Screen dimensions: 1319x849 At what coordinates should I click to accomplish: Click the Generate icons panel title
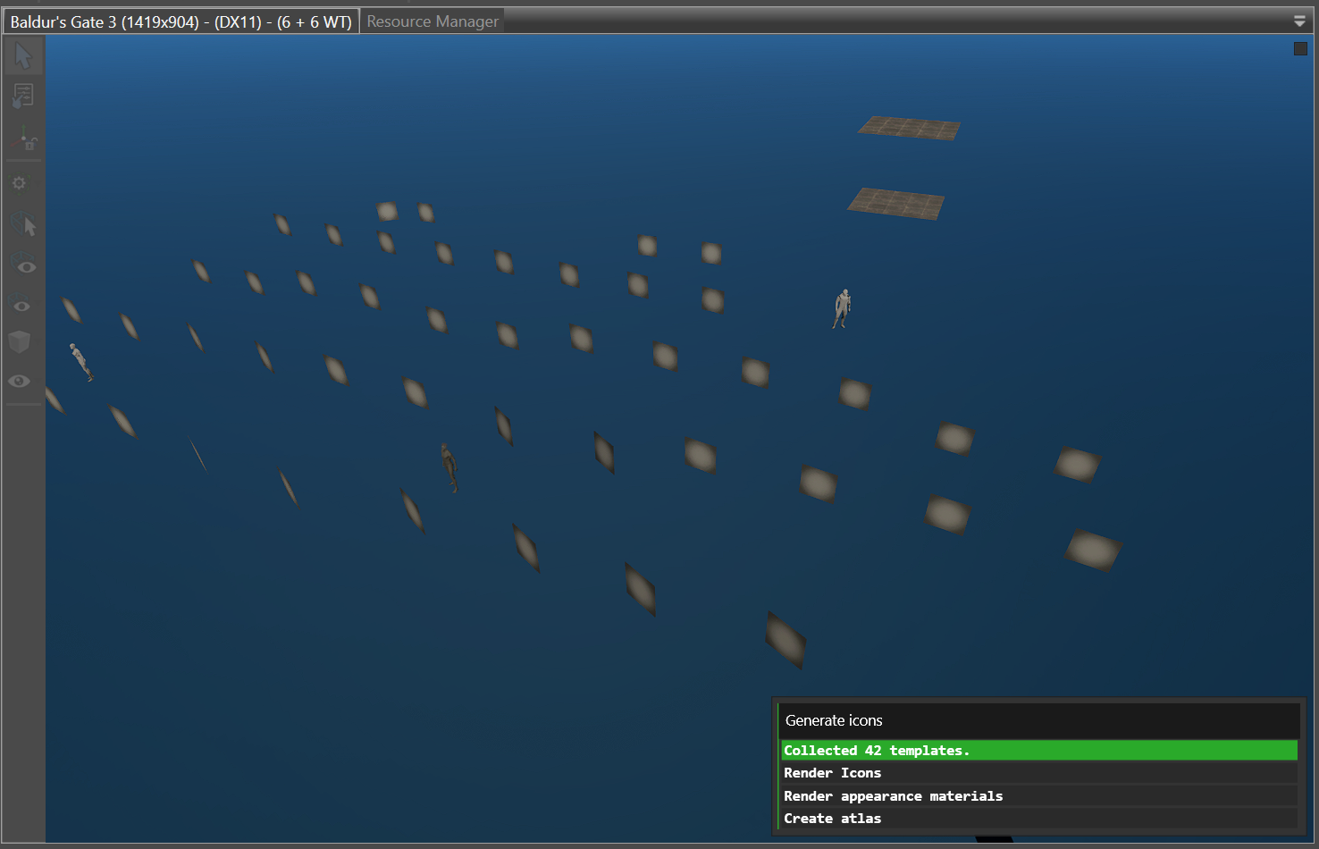834,720
